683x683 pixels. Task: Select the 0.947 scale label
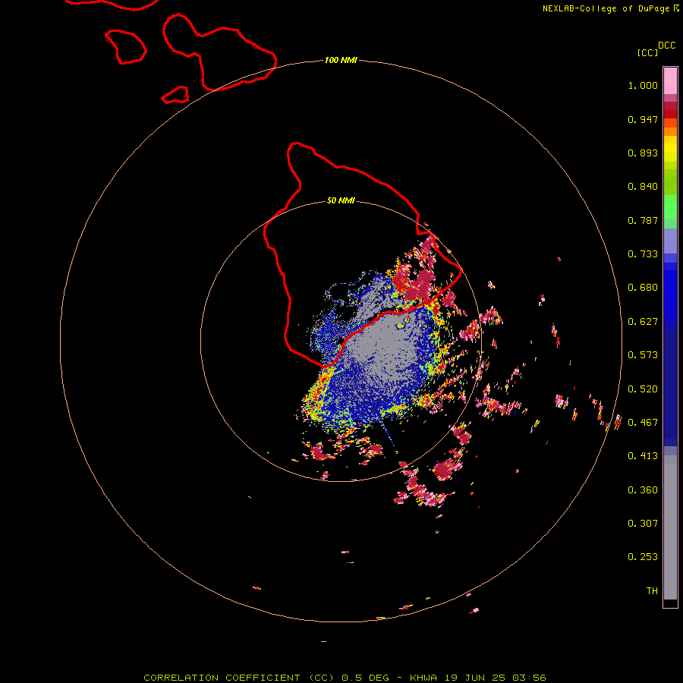(643, 119)
